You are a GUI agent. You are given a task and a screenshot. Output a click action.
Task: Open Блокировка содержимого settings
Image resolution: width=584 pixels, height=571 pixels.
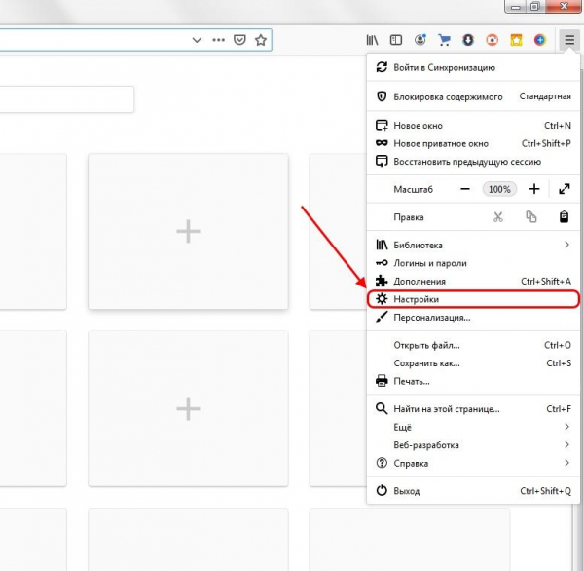pos(473,96)
